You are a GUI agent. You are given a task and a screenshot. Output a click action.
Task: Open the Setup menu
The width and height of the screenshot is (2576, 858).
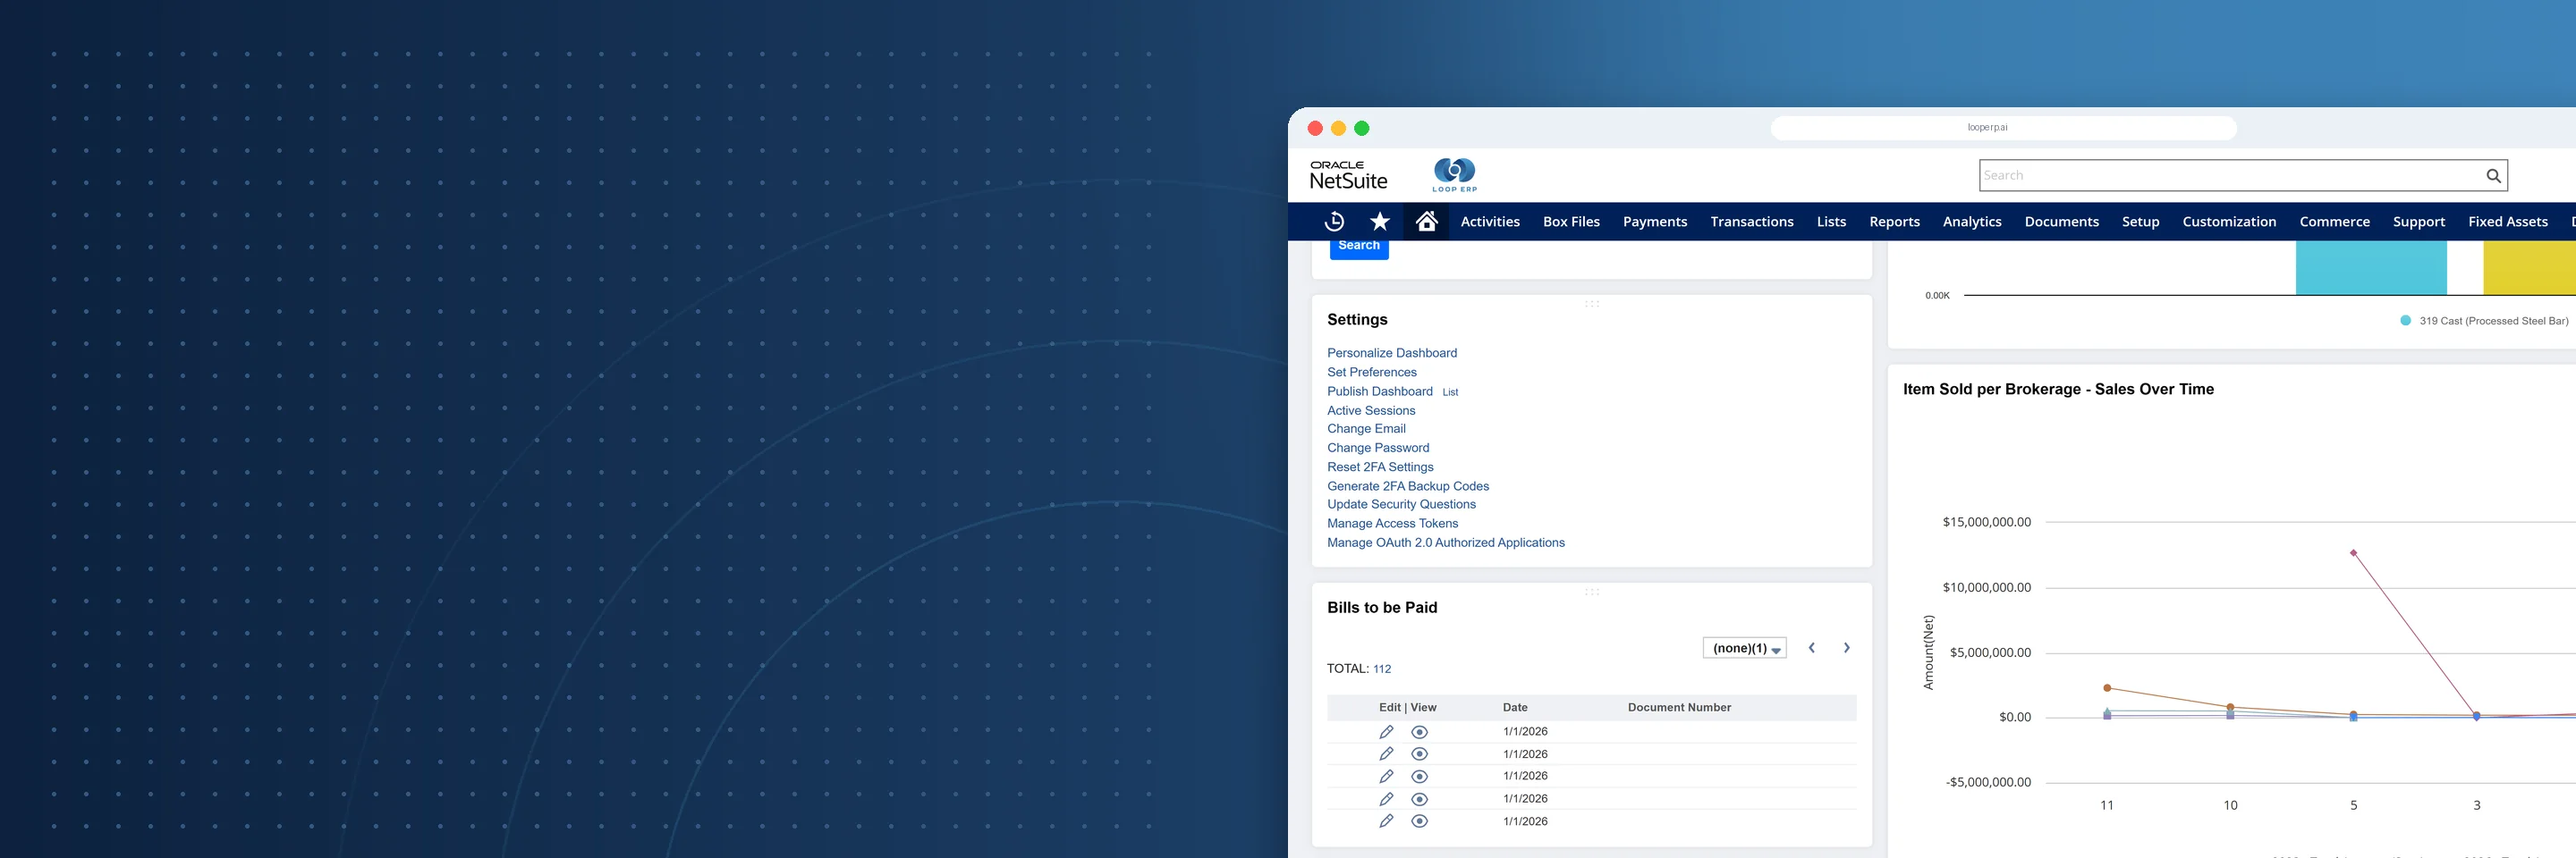point(2141,222)
